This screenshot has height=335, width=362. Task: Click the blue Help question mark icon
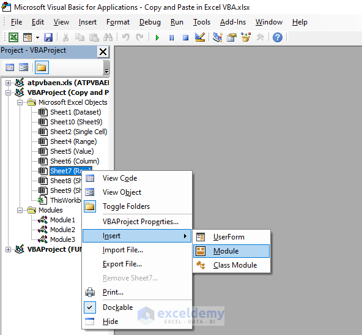point(278,37)
